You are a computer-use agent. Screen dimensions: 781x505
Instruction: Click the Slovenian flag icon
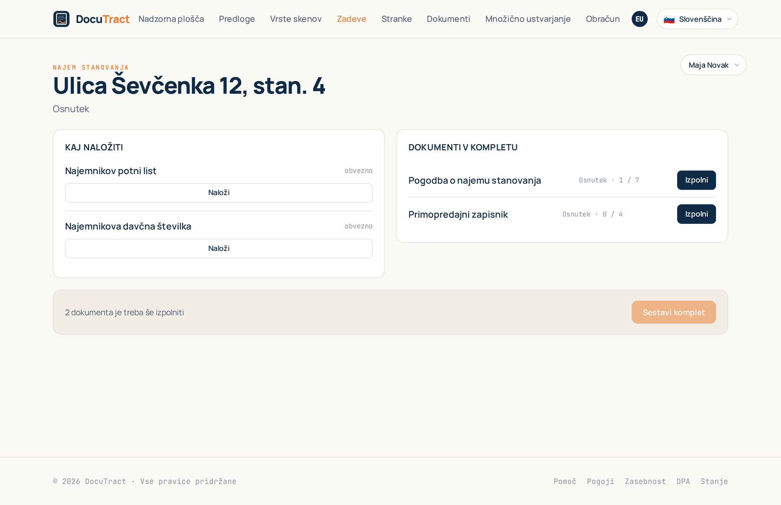pos(669,19)
